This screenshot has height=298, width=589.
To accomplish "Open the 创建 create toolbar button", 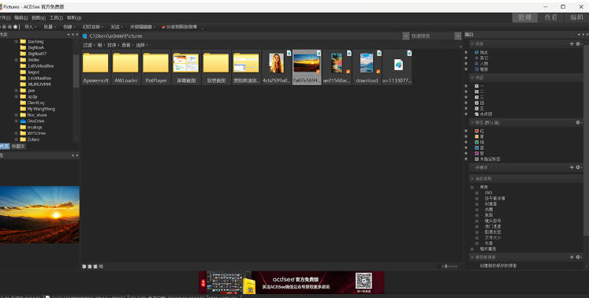I will coord(69,27).
